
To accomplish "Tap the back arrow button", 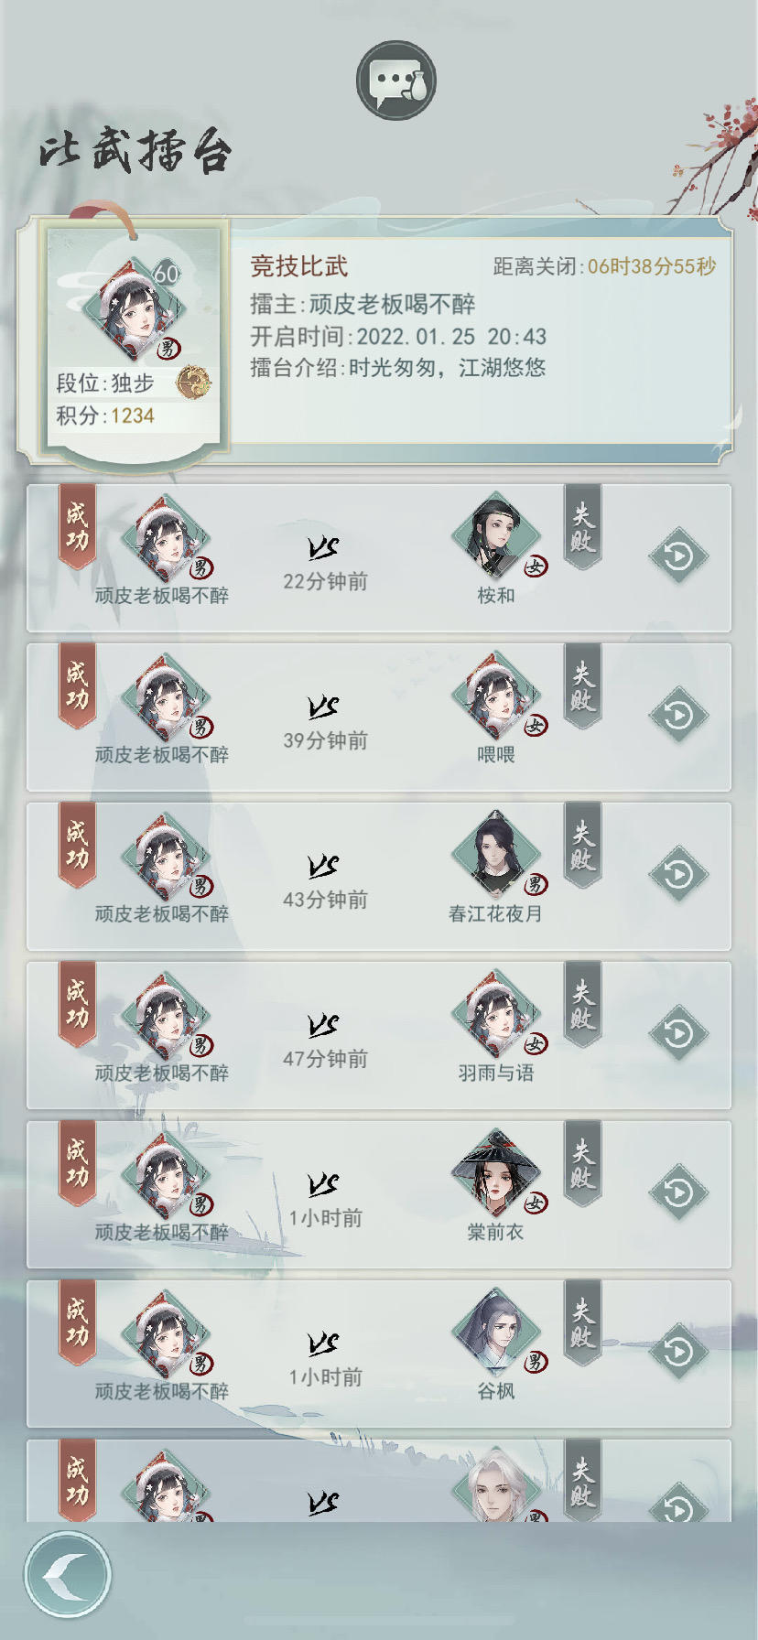I will [68, 1575].
